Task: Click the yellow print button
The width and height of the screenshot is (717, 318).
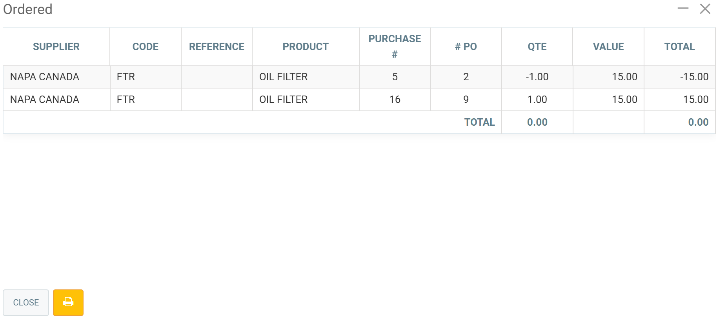Action: click(68, 302)
